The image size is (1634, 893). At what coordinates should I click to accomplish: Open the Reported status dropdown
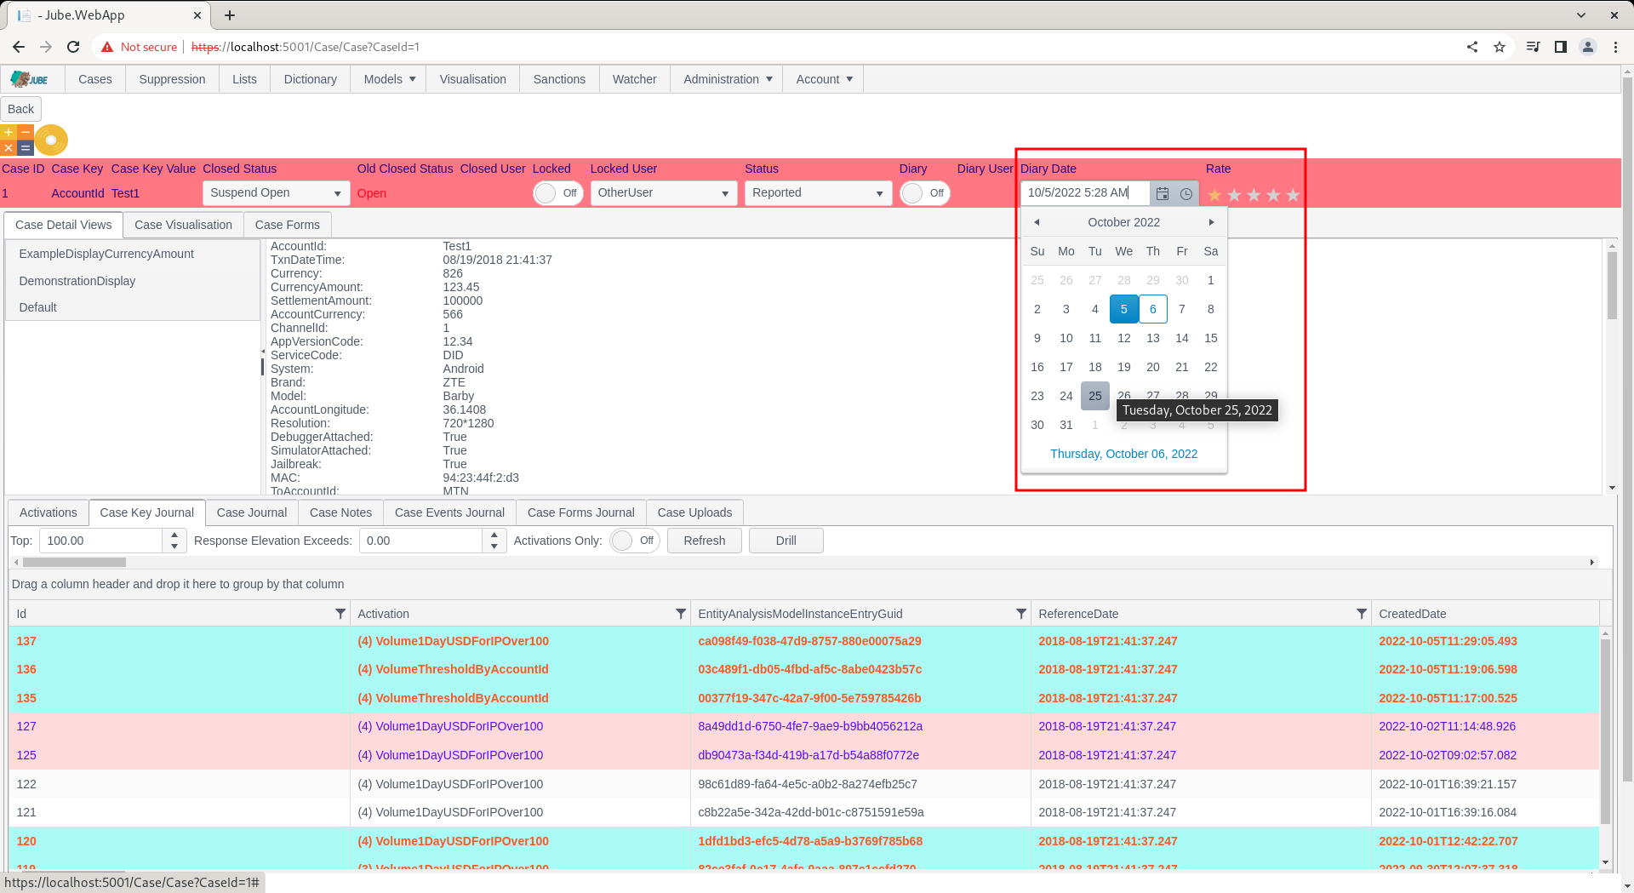[x=819, y=193]
